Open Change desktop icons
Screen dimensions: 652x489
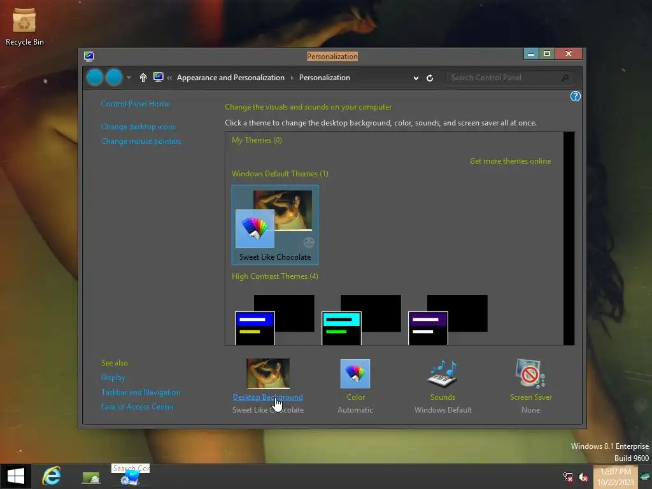138,127
